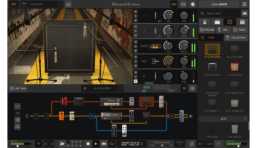Click the save preset download icon

pyautogui.click(x=68, y=4)
